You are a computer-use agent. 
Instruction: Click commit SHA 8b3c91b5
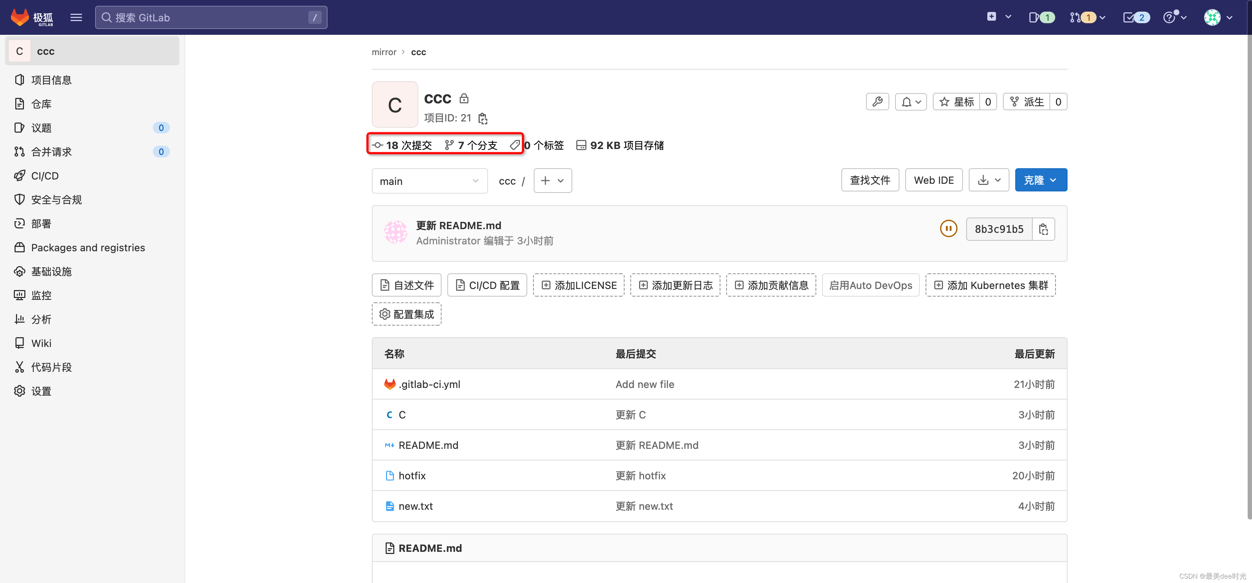[x=999, y=229]
